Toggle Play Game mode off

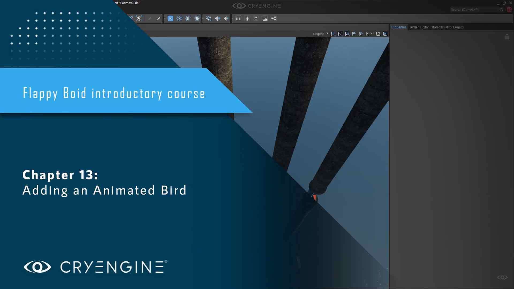(x=171, y=18)
